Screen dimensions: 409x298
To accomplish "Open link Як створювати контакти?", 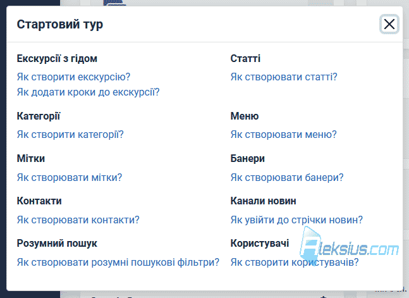I will click(78, 220).
